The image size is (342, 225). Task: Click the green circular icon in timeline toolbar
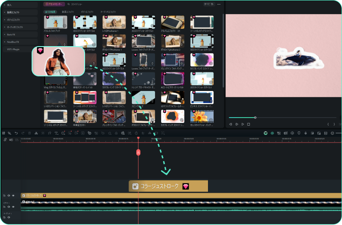coord(265,133)
